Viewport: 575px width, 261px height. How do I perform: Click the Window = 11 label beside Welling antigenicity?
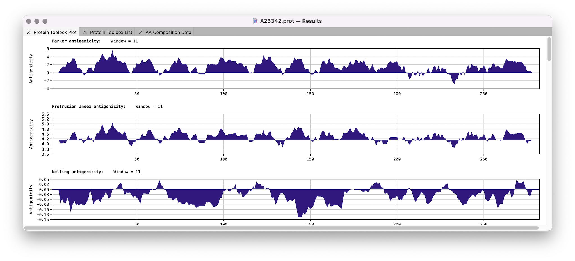126,172
